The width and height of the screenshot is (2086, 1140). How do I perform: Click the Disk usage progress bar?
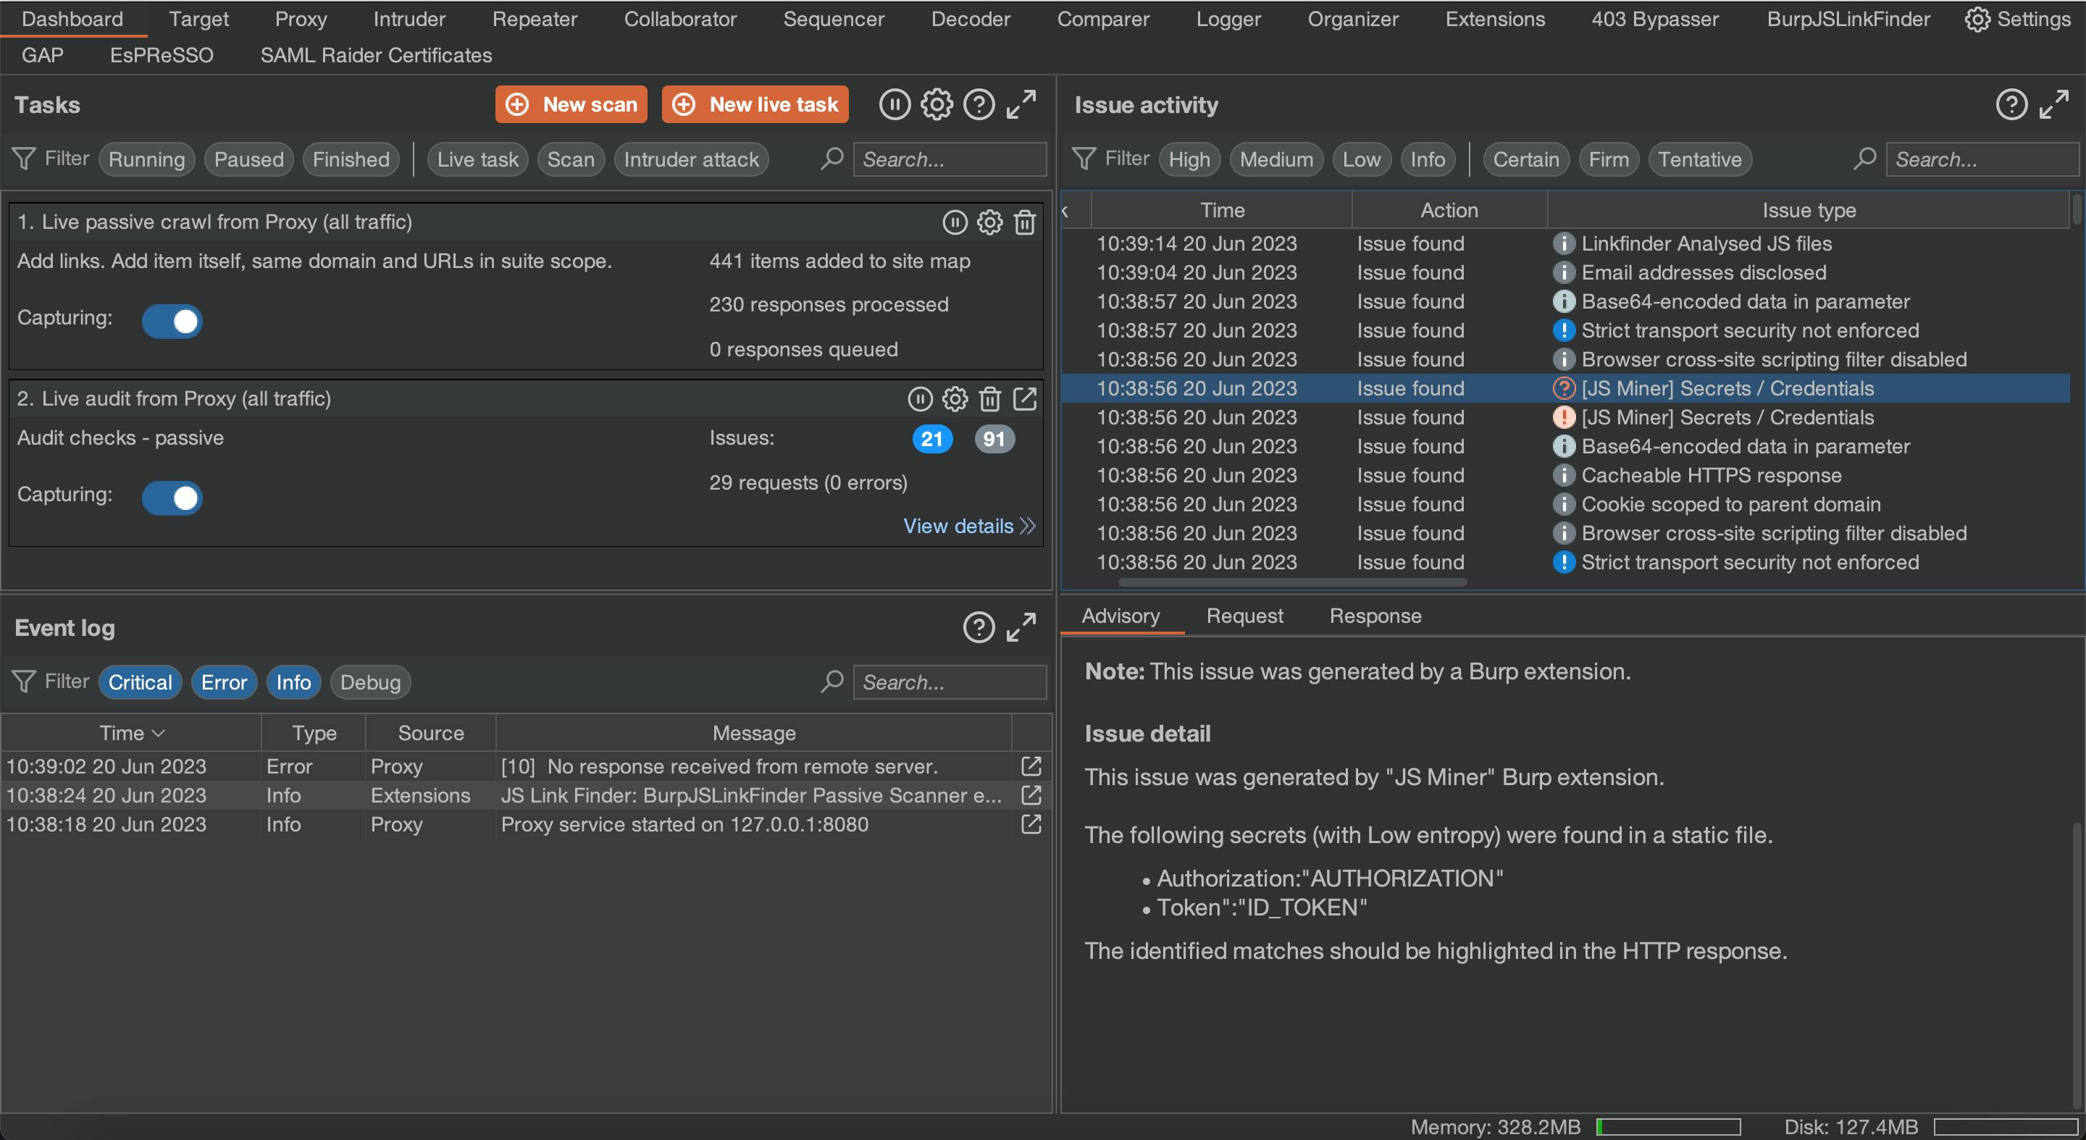[x=2006, y=1126]
